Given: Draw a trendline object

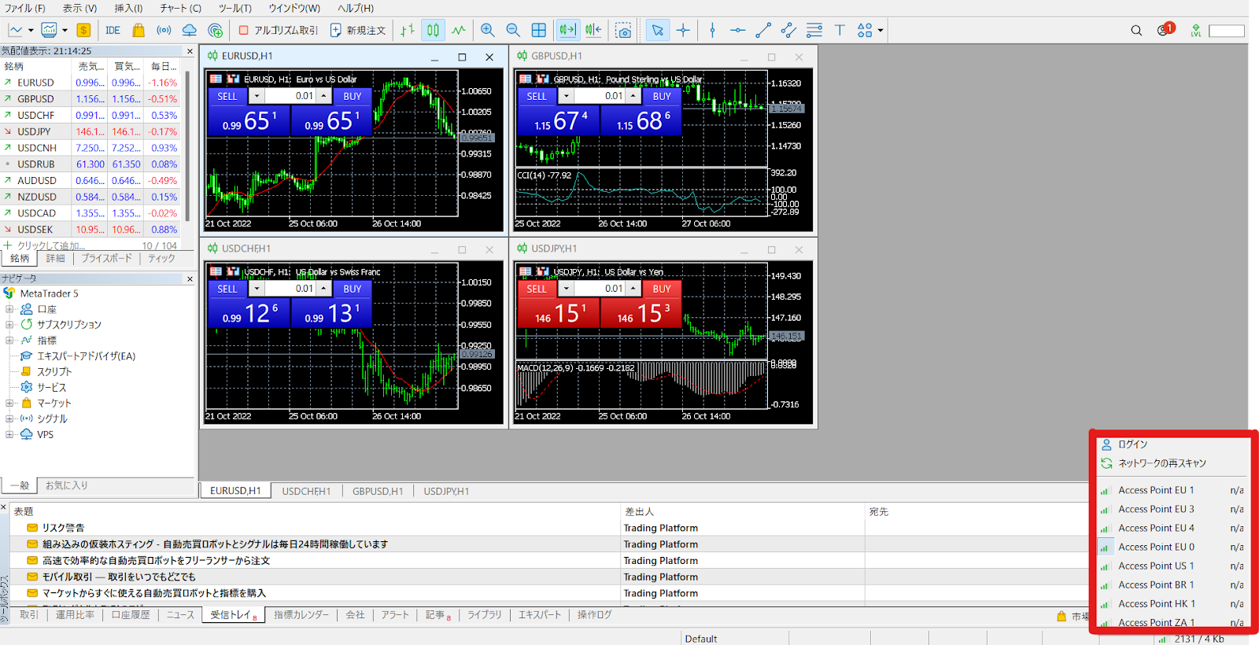Looking at the screenshot, I should coord(762,30).
